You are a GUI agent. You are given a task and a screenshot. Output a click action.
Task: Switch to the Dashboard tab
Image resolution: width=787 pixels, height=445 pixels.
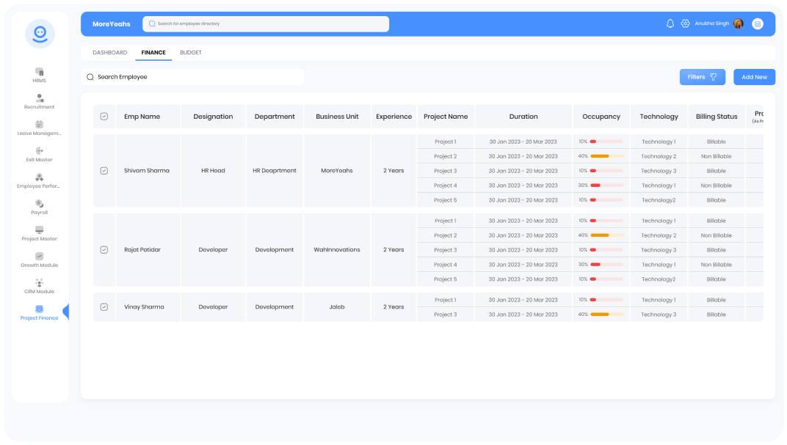[x=109, y=52]
